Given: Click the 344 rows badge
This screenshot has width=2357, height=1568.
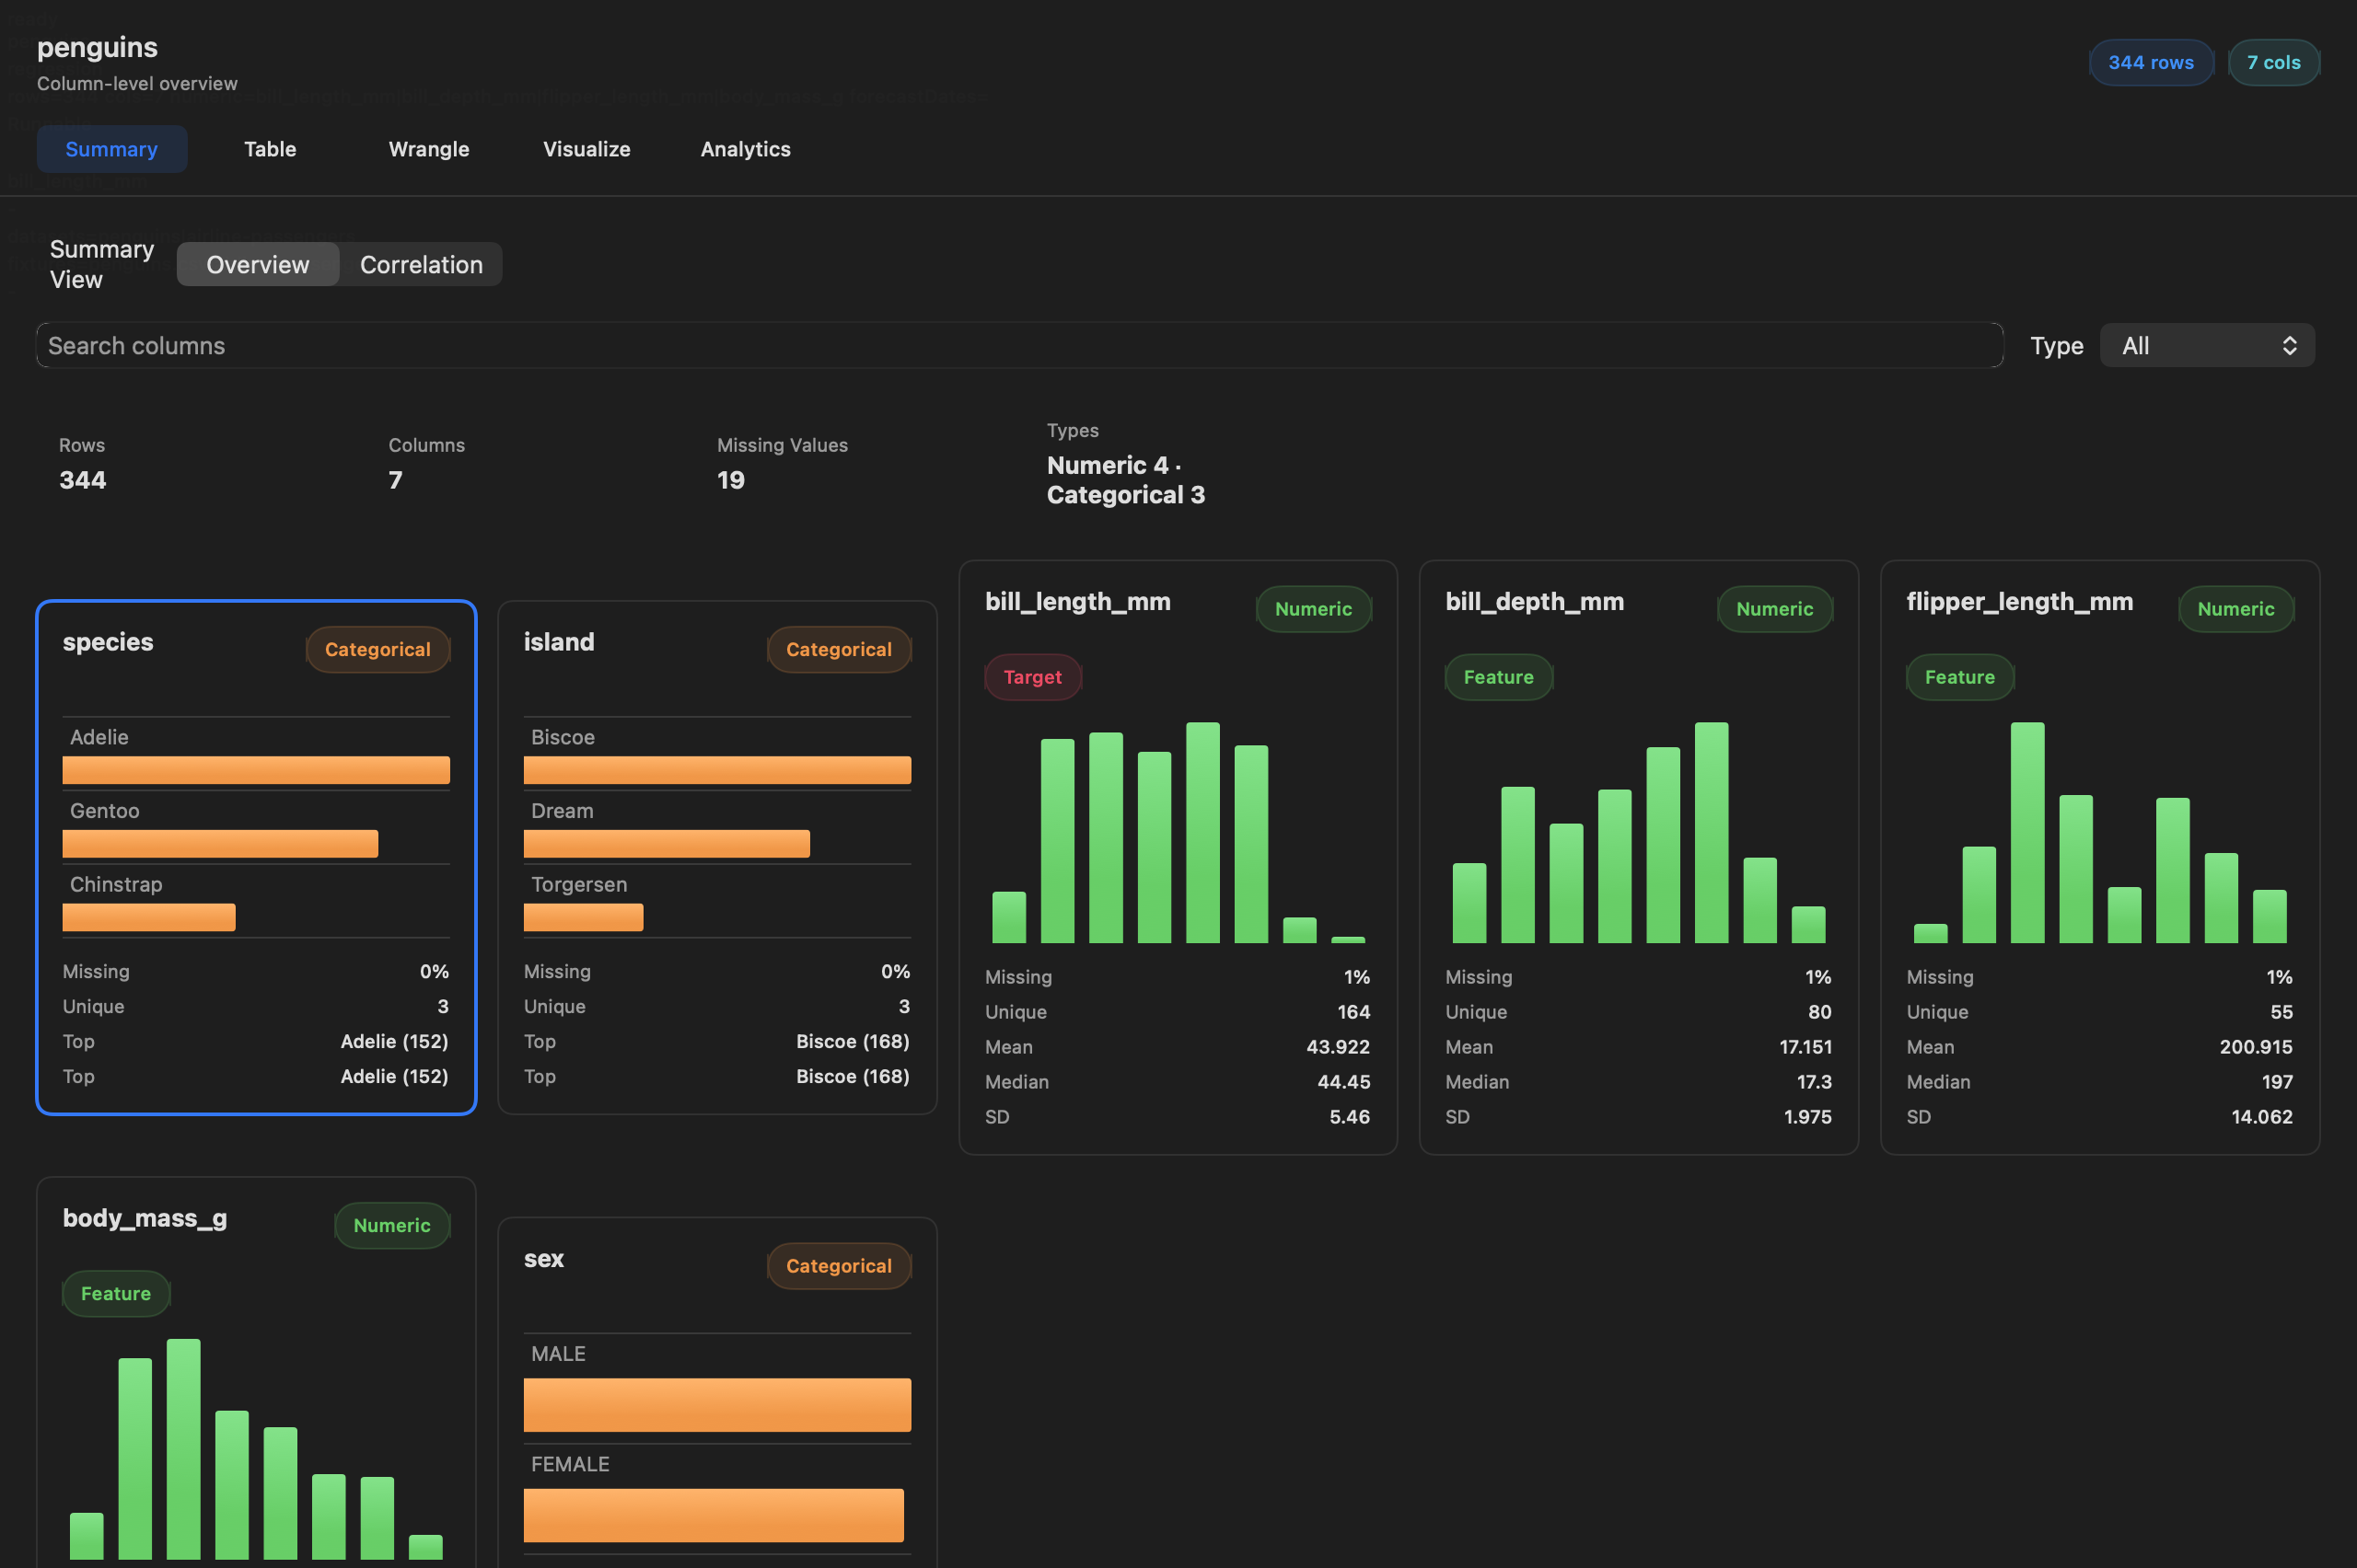Looking at the screenshot, I should [x=2151, y=62].
